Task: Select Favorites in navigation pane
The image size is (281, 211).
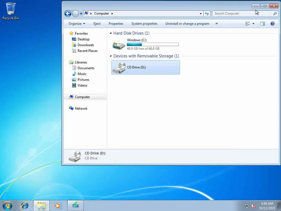Action: (81, 33)
